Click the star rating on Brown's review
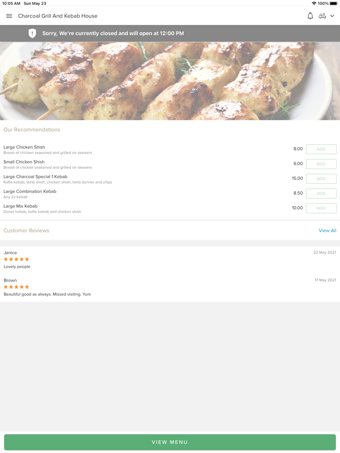The image size is (340, 453). point(16,287)
